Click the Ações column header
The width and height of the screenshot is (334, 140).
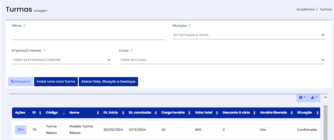[x=20, y=113]
